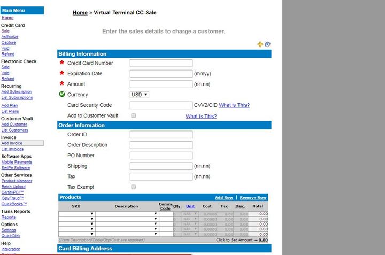The width and height of the screenshot is (385, 255).
Task: Focus the Shipping field
Action: click(161, 166)
